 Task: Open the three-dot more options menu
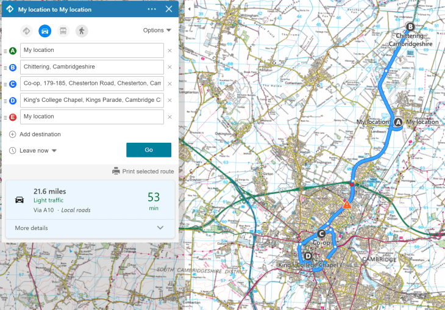click(x=152, y=10)
